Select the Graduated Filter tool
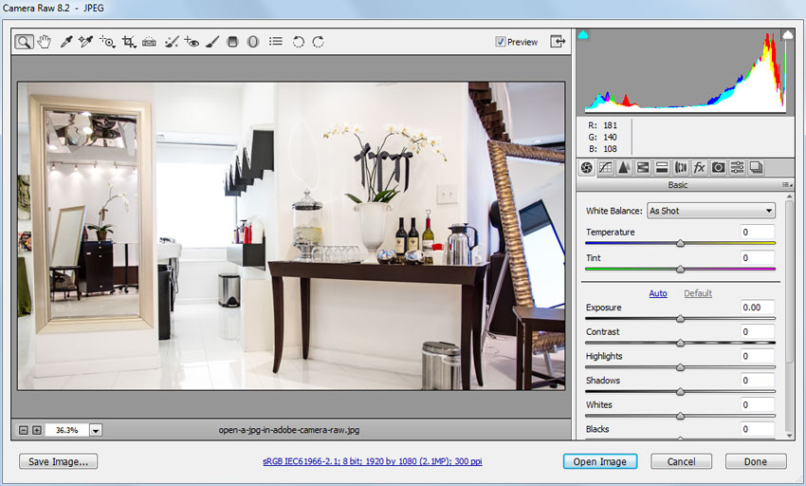 [x=233, y=42]
